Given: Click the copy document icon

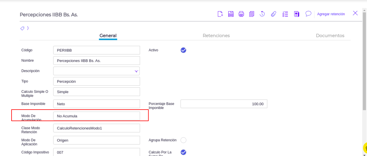Looking at the screenshot, I should click(252, 14).
